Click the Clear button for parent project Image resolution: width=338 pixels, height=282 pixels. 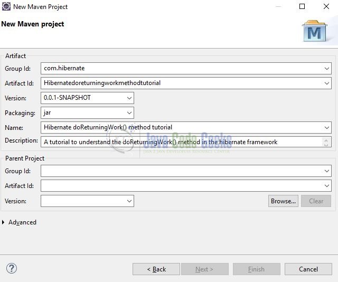pos(316,201)
